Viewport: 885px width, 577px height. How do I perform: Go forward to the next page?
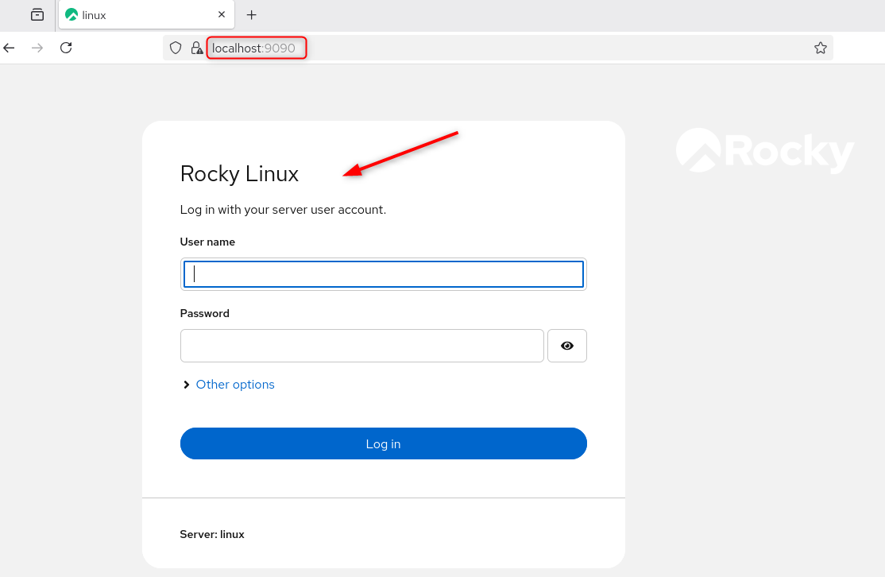click(37, 48)
